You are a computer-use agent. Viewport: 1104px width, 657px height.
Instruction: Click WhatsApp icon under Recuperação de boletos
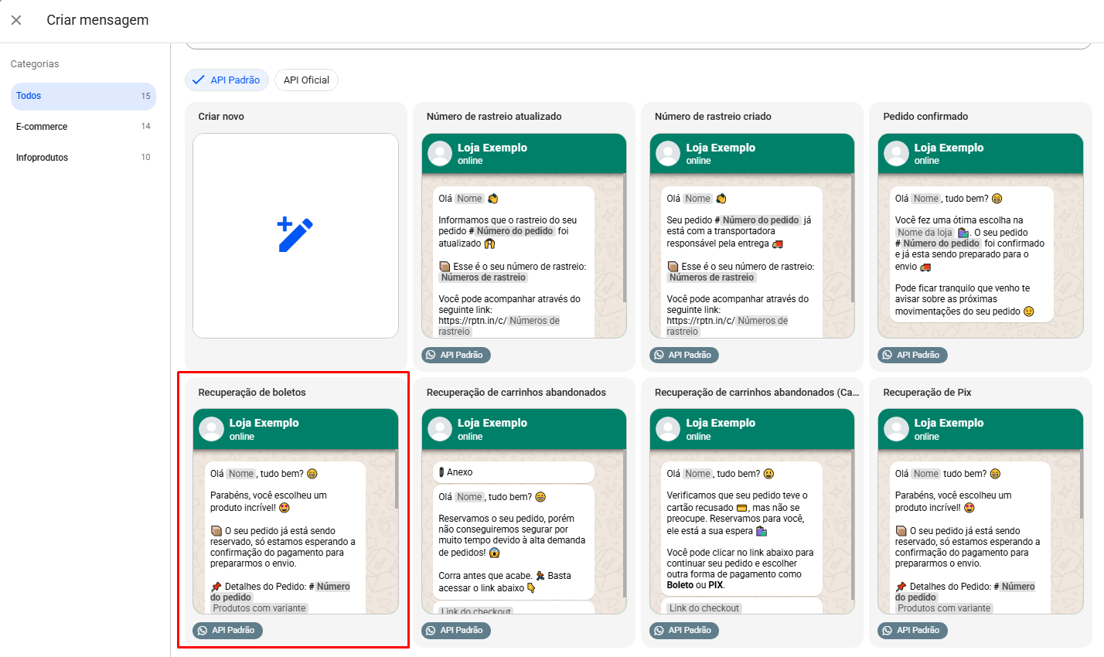pos(203,631)
